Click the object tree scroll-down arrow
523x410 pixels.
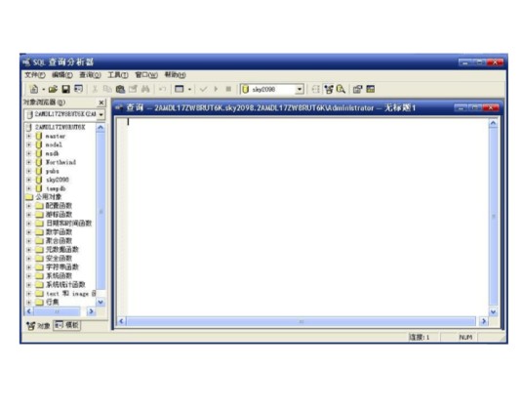tap(101, 303)
